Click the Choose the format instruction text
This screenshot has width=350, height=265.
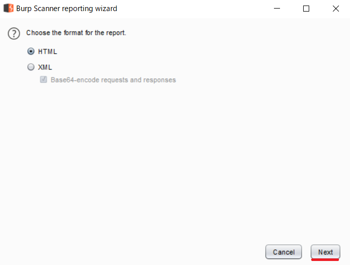(76, 33)
